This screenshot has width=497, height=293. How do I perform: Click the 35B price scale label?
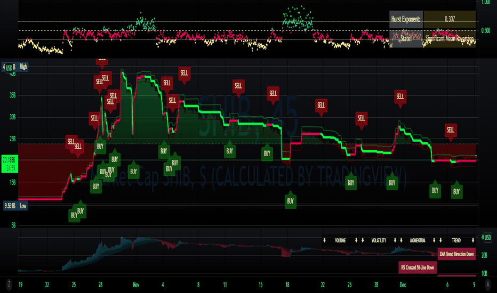click(12, 95)
